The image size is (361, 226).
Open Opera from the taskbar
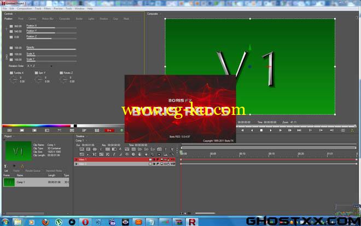[x=85, y=222]
